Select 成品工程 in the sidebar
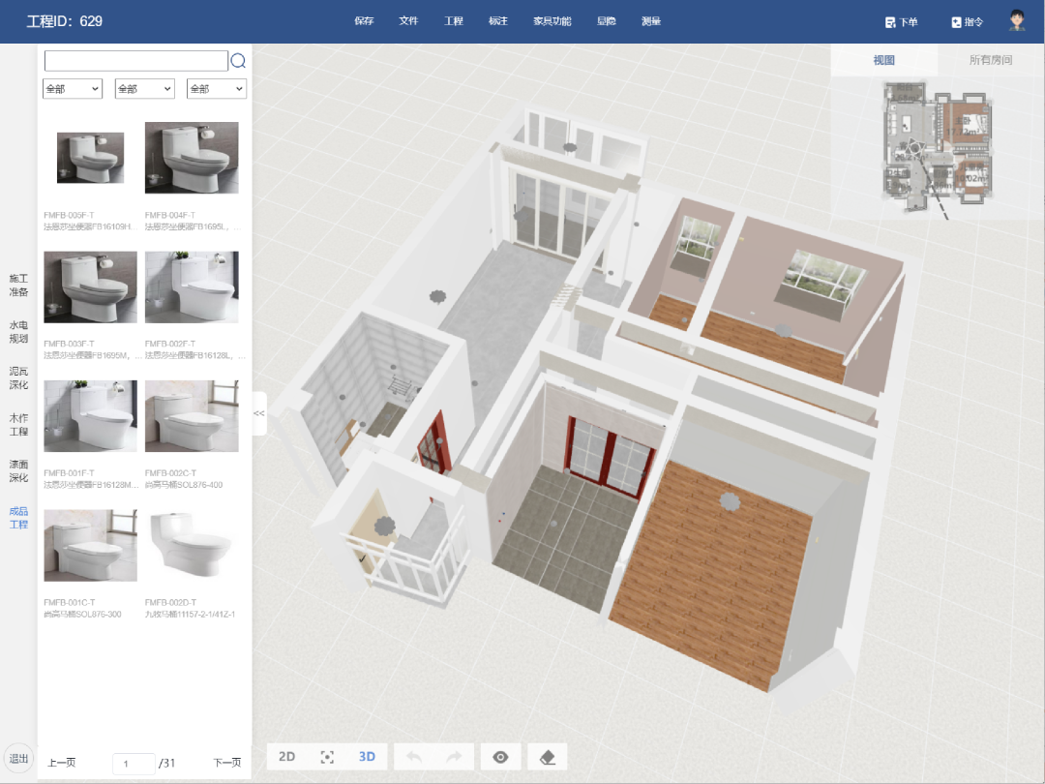 click(18, 517)
